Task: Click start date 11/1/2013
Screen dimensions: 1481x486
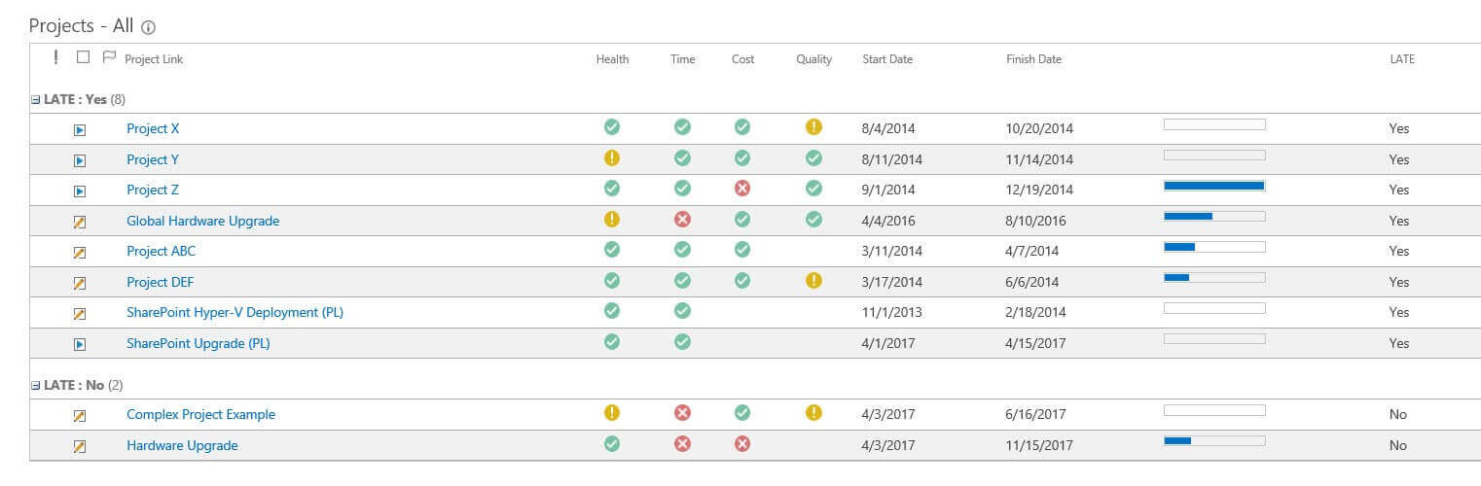Action: click(892, 312)
